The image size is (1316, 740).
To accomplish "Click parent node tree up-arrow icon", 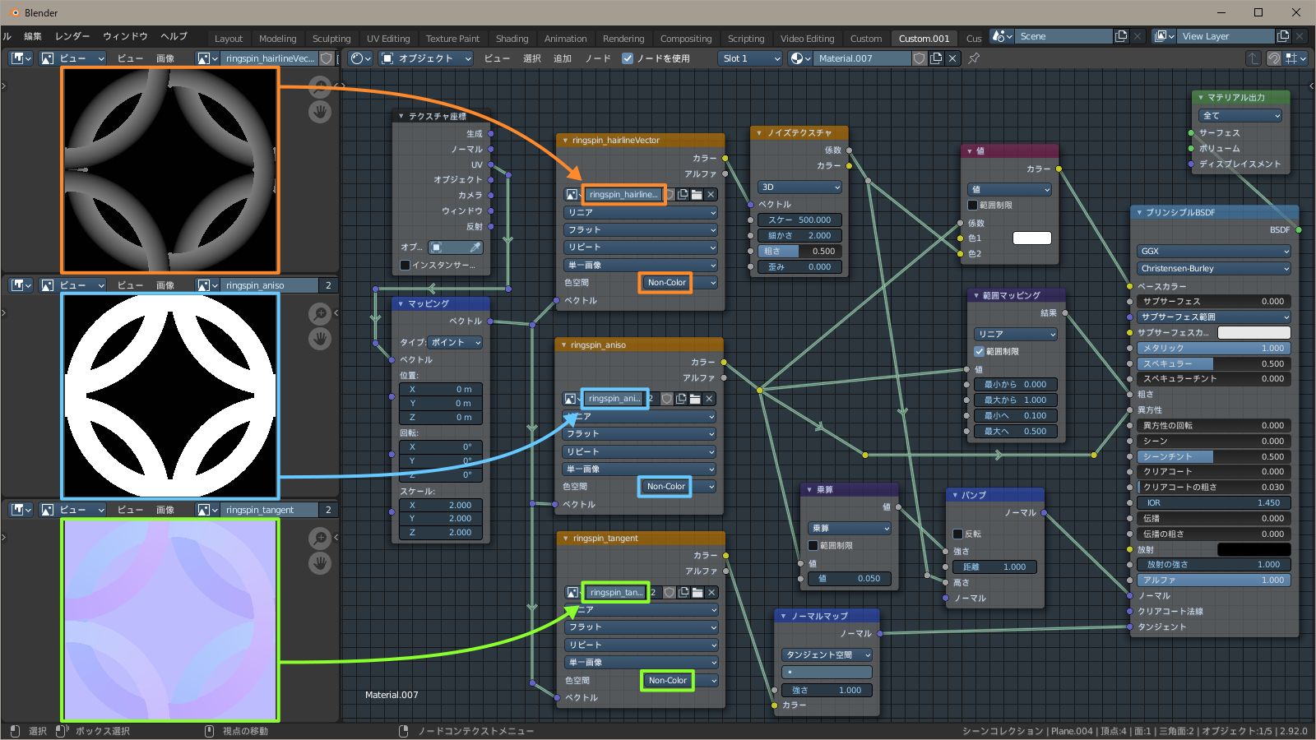I will click(1253, 58).
